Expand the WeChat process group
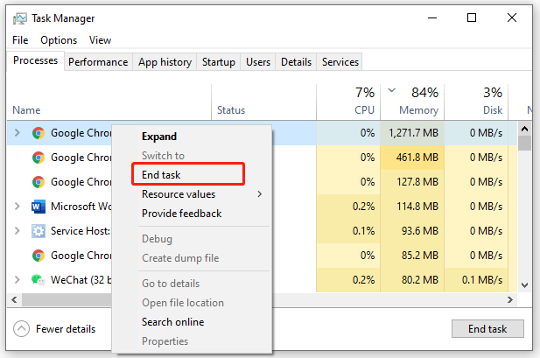Viewport: 540px width, 358px height. coord(18,280)
